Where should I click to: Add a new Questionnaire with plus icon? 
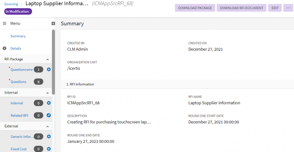(49, 69)
